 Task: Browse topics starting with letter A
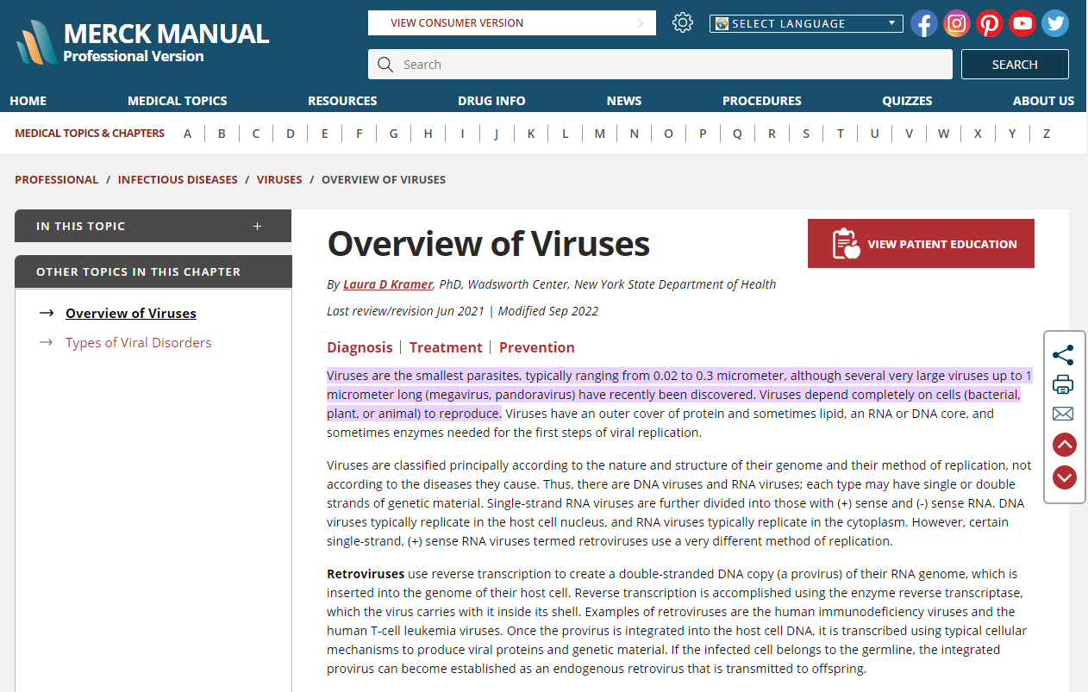coord(188,134)
